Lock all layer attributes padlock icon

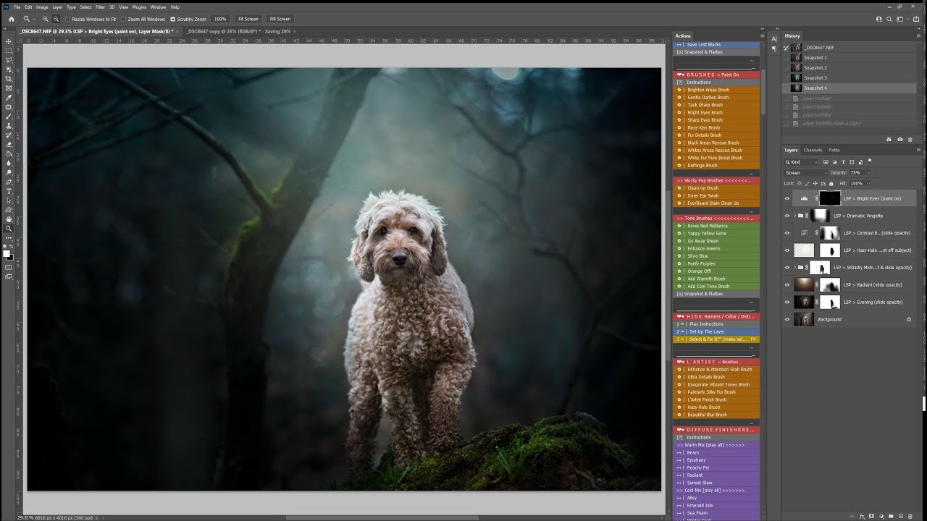click(831, 184)
